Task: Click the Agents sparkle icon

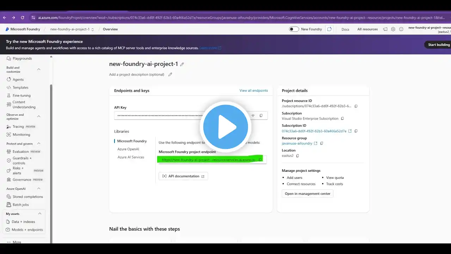Action: (x=9, y=79)
